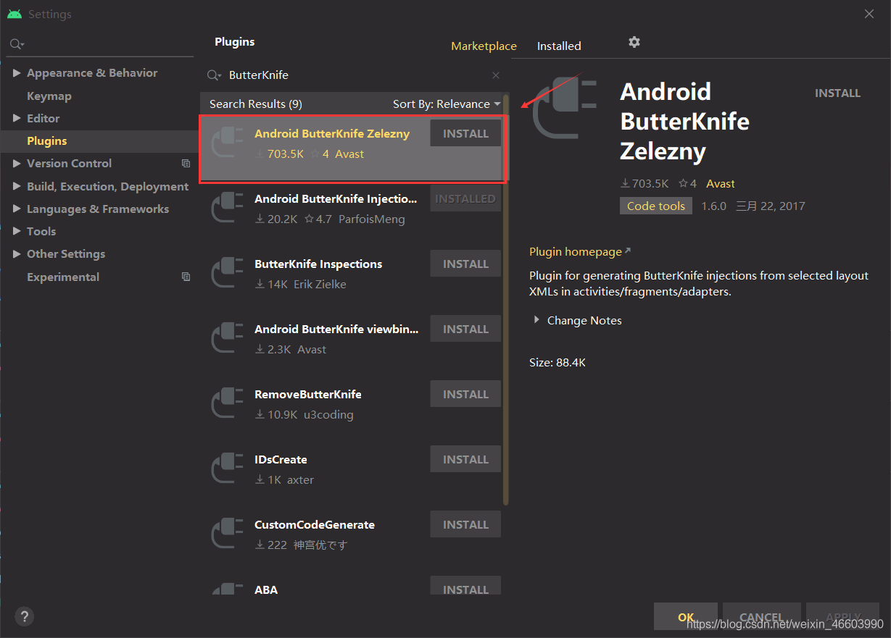
Task: Install ButterKnife Inspections plugin
Action: pos(465,264)
